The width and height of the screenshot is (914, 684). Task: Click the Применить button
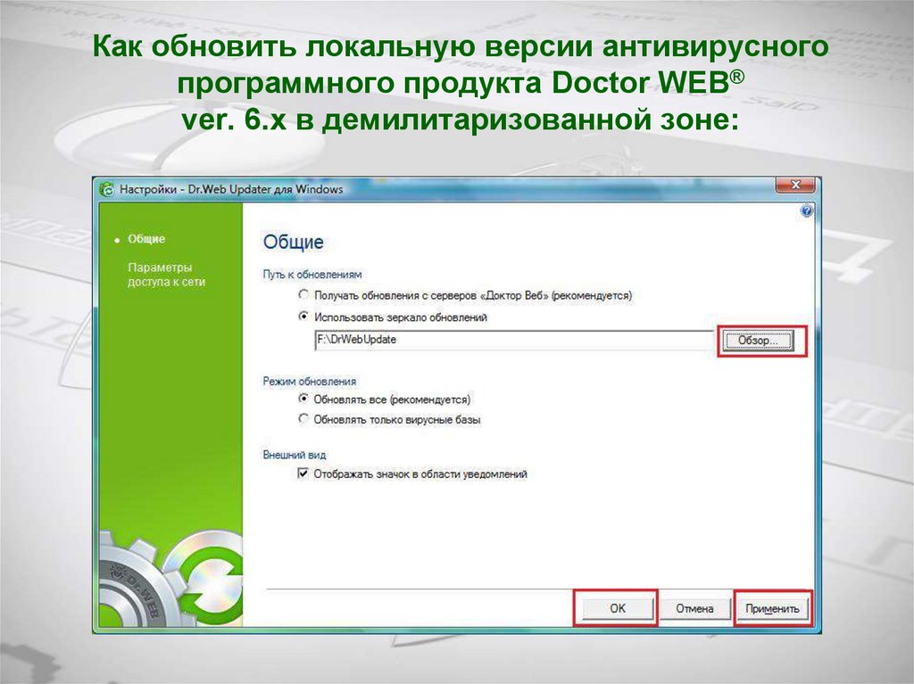pyautogui.click(x=772, y=609)
